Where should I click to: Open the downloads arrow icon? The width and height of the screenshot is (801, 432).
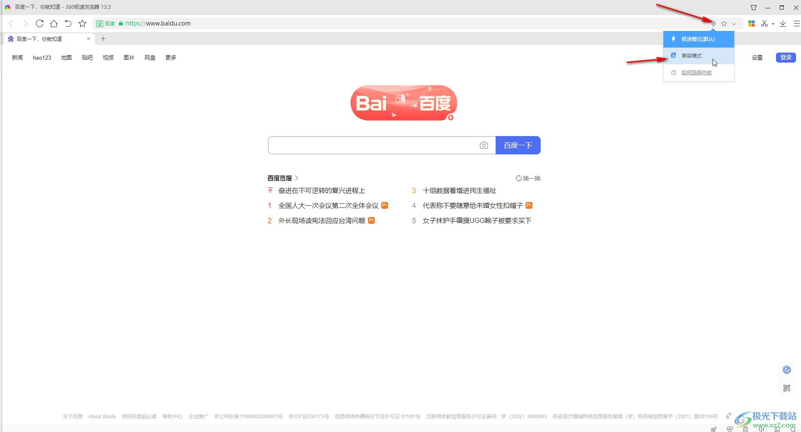coord(783,24)
